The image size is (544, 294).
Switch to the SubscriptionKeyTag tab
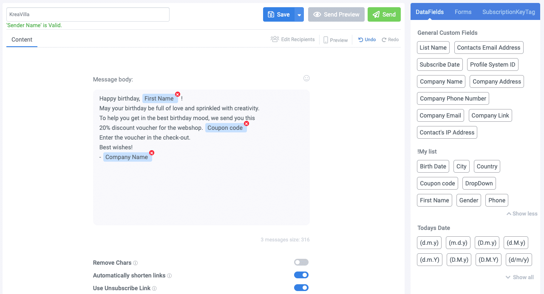pos(508,12)
